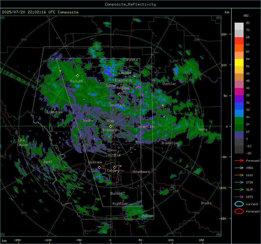
Task: Click the yellow diamond marker above RockyMH
Action: (x=77, y=76)
